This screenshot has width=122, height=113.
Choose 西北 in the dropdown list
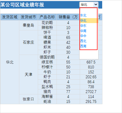(89, 41)
